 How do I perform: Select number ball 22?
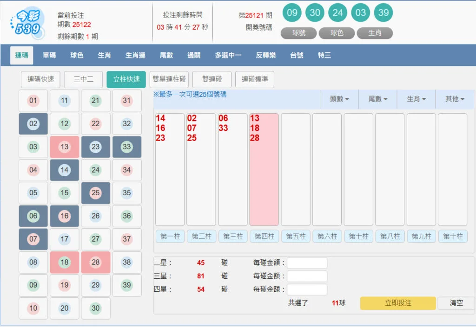click(96, 124)
